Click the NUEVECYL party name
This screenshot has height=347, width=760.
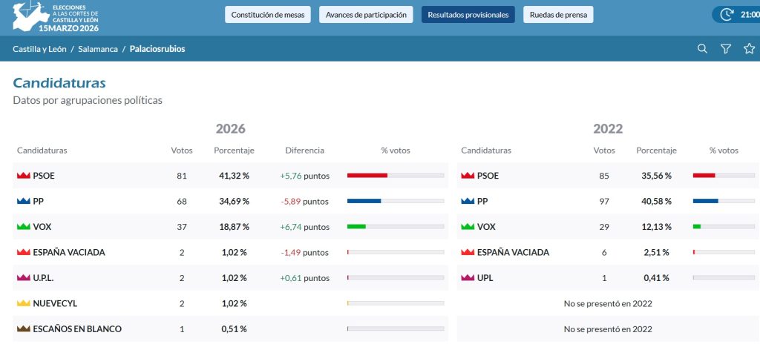point(55,304)
